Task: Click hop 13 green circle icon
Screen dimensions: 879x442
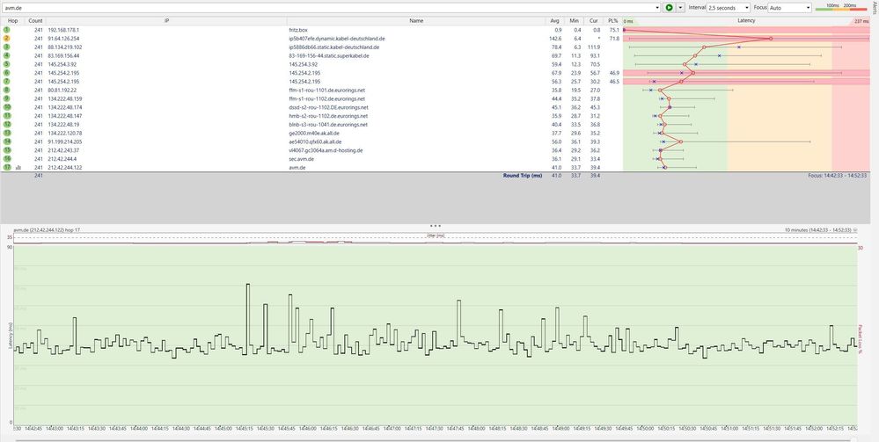Action: point(7,133)
